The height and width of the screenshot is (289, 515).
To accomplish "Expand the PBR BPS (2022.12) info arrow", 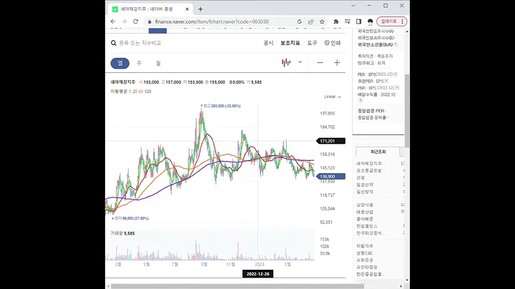I will pyautogui.click(x=397, y=88).
